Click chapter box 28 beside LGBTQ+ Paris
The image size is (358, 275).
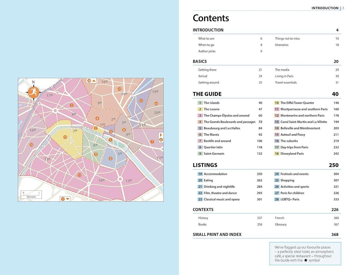[277, 199]
